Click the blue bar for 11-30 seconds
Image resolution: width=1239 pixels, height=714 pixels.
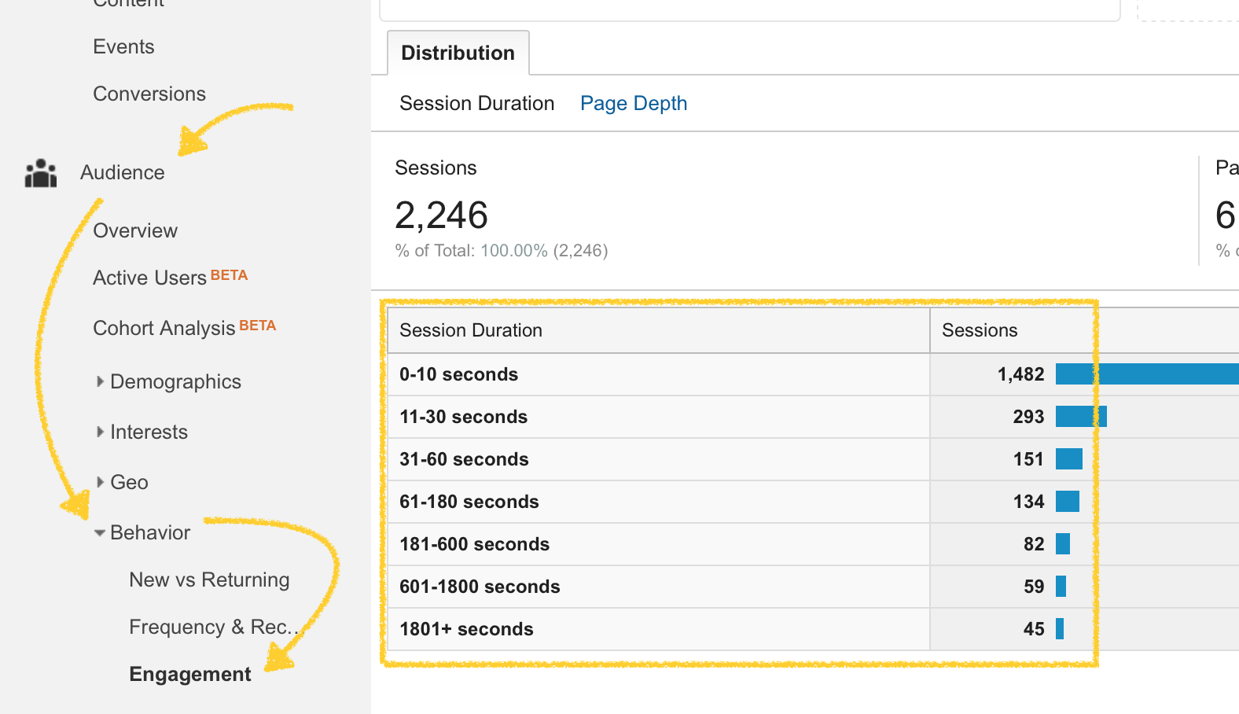1081,417
